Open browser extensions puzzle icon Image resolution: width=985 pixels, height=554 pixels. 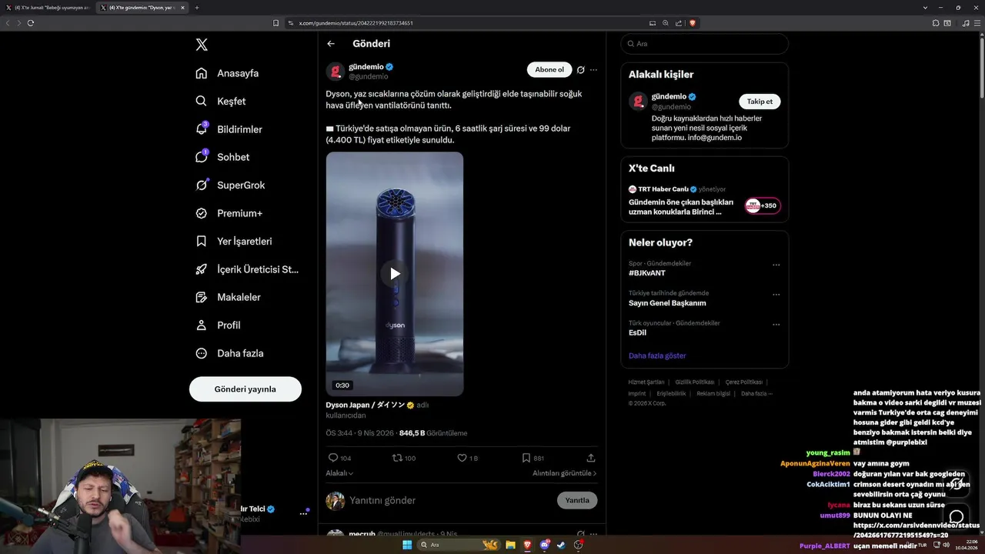pyautogui.click(x=936, y=23)
